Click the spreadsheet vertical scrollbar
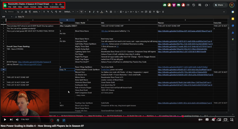The height and width of the screenshot is (129, 238). coord(228,28)
